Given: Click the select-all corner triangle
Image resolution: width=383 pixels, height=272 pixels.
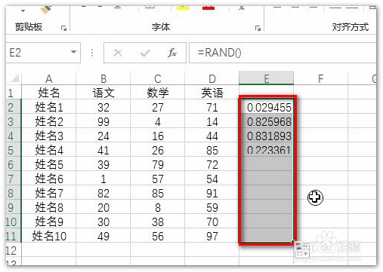Looking at the screenshot, I should pos(15,78).
